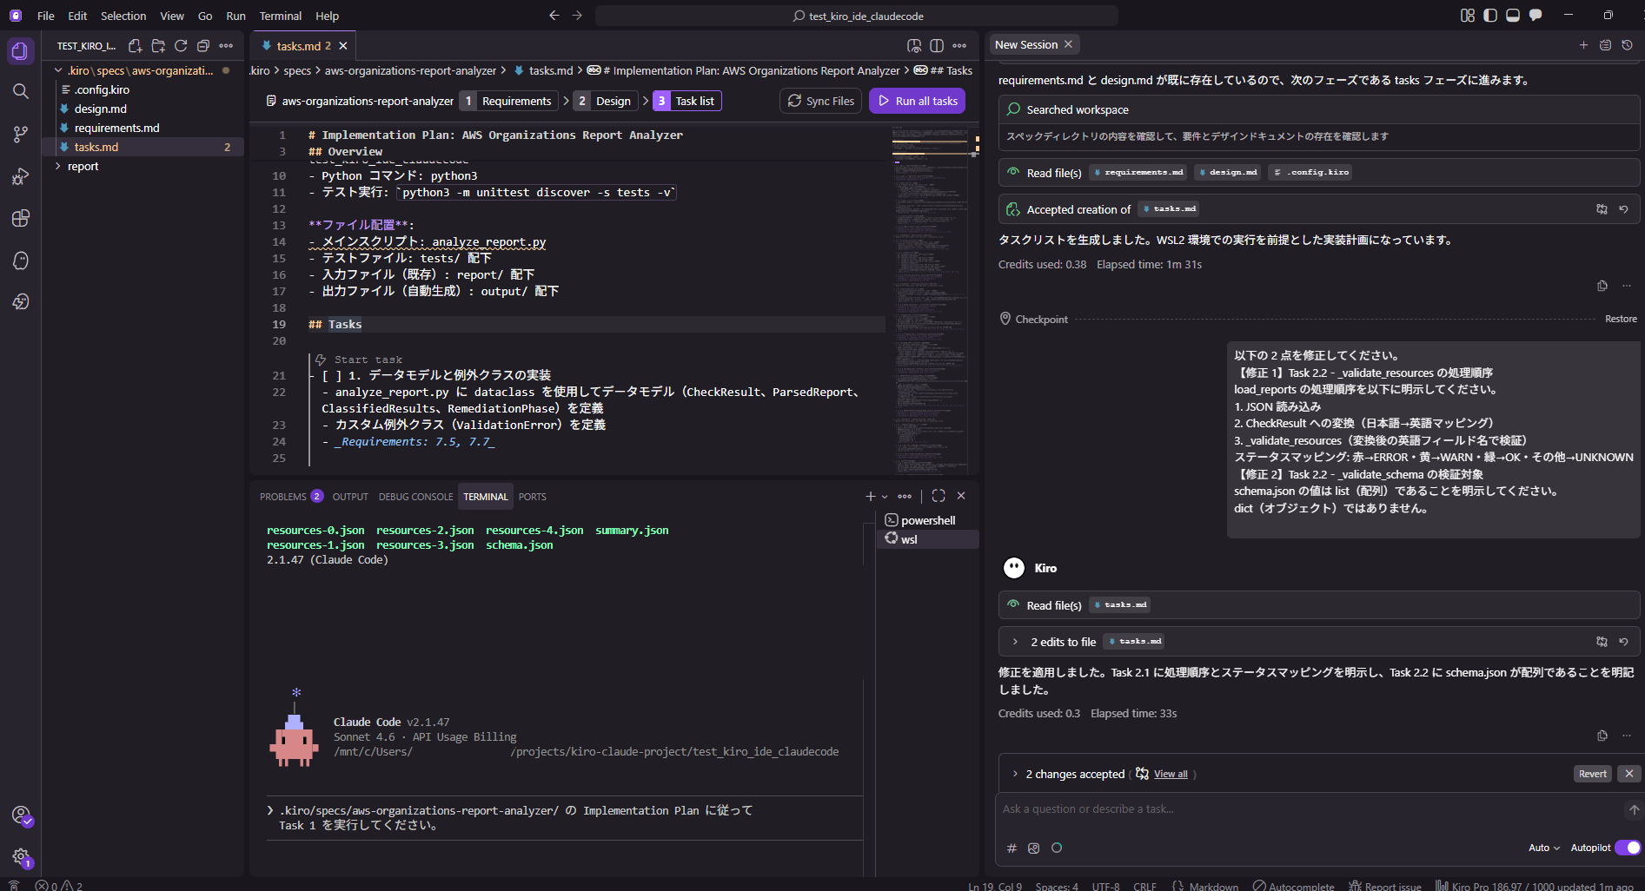The width and height of the screenshot is (1645, 891).
Task: Check the task 1 checkbox in tasks.md
Action: point(332,376)
